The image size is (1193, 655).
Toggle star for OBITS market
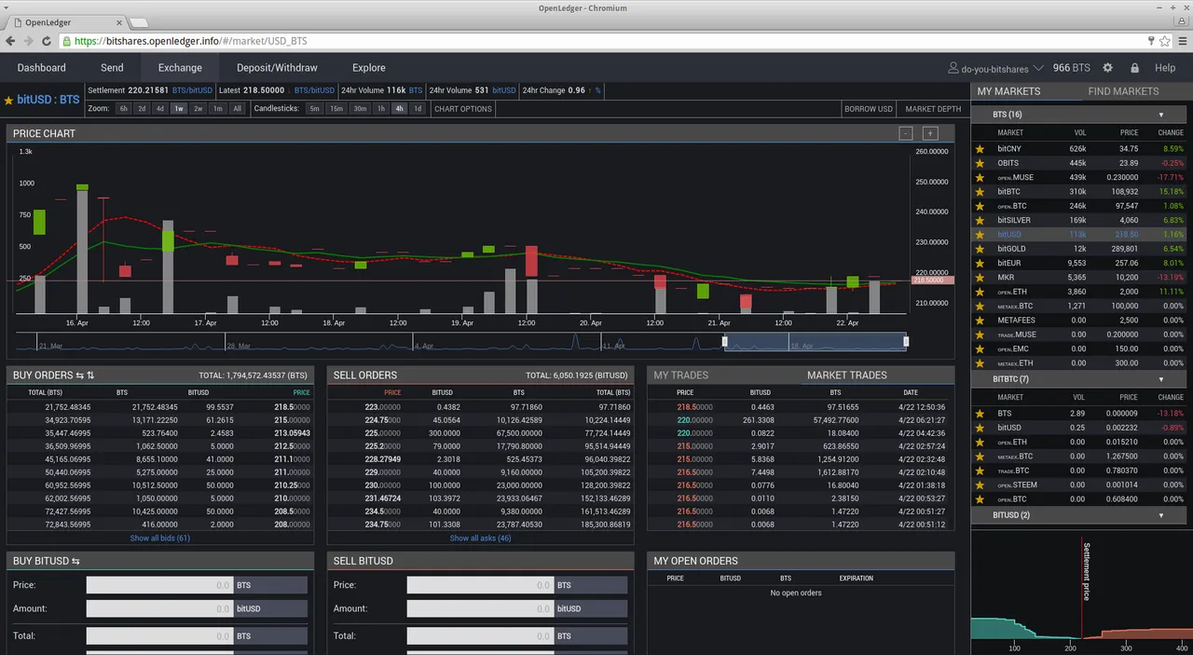[980, 163]
